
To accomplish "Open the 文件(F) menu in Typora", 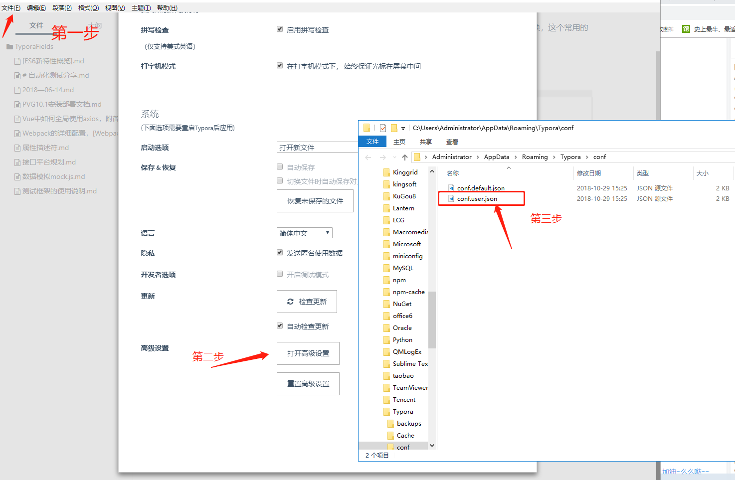I will pos(11,8).
